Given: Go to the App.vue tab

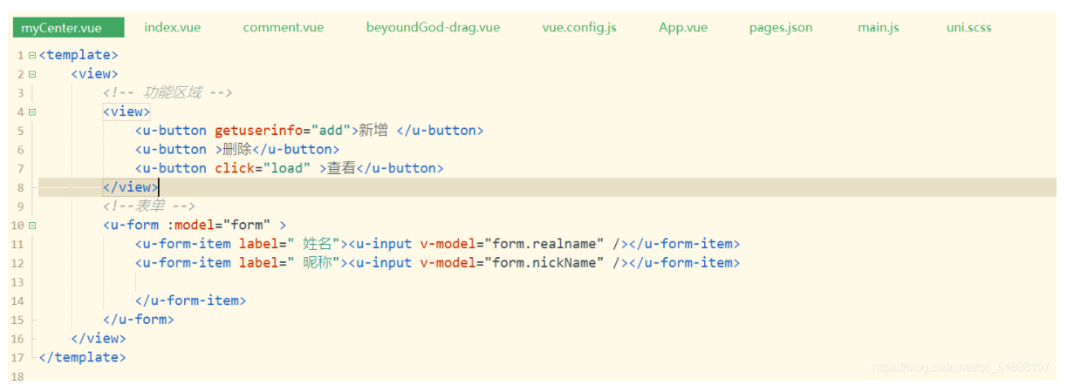Looking at the screenshot, I should [683, 28].
